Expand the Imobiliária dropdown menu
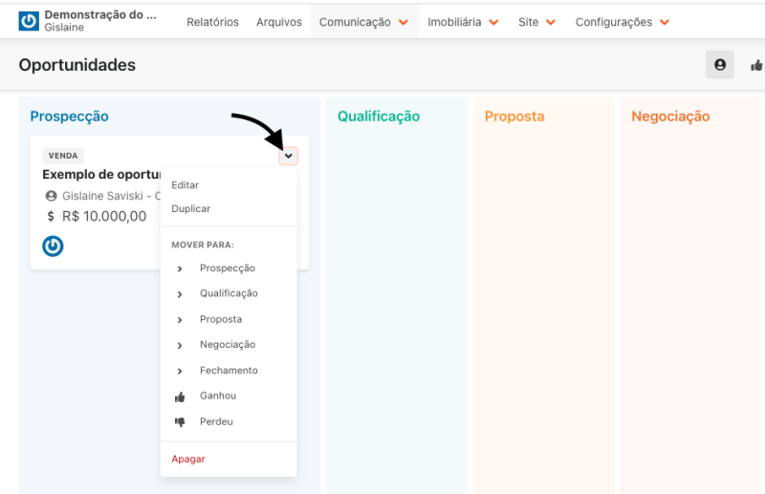 (464, 22)
